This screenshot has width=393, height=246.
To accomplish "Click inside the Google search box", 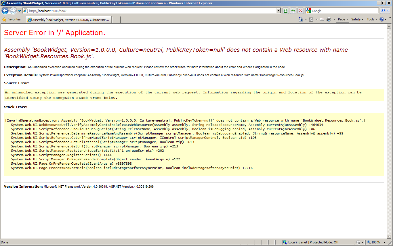I will coord(345,11).
